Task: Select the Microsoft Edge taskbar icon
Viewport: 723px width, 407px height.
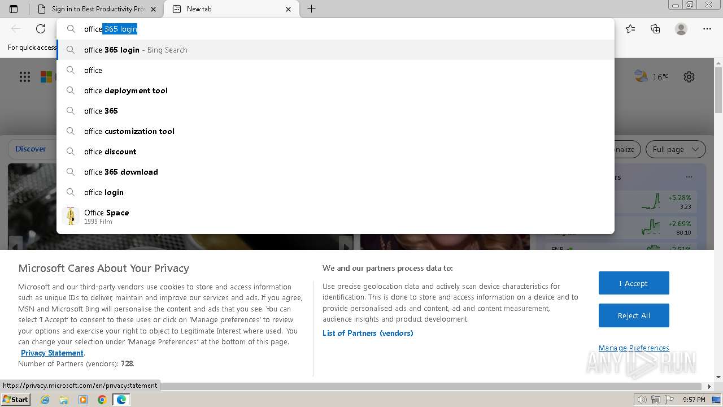Action: coord(121,400)
